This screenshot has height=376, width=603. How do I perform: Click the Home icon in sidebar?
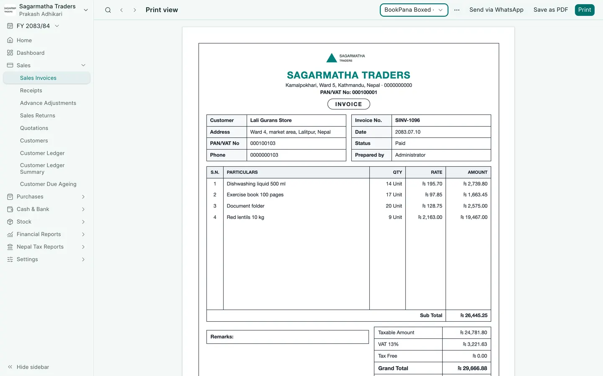tap(10, 40)
